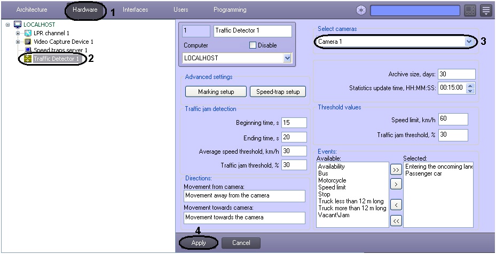Select Video Capture Device 1 in tree
The height and width of the screenshot is (254, 496).
coord(63,42)
